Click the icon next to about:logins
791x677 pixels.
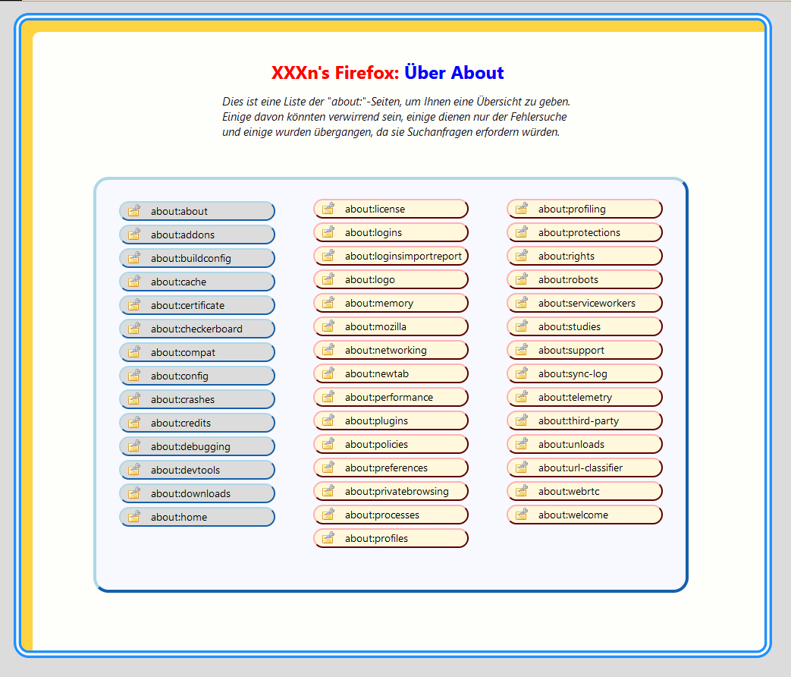(x=328, y=232)
